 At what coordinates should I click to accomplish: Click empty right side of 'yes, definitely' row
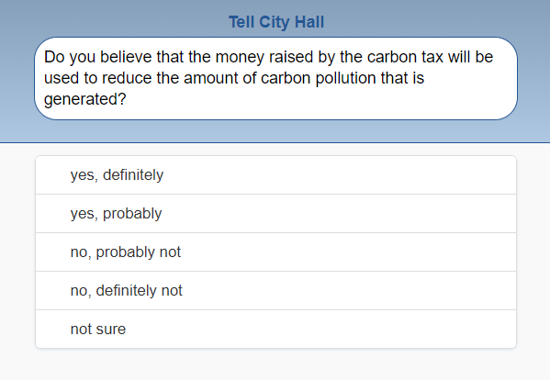coord(351,175)
